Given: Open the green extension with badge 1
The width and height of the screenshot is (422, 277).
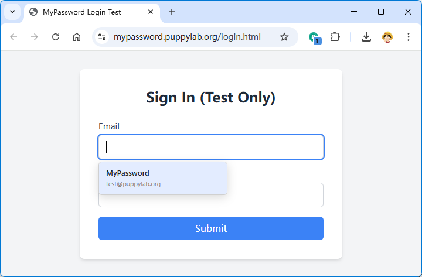Looking at the screenshot, I should (x=314, y=37).
